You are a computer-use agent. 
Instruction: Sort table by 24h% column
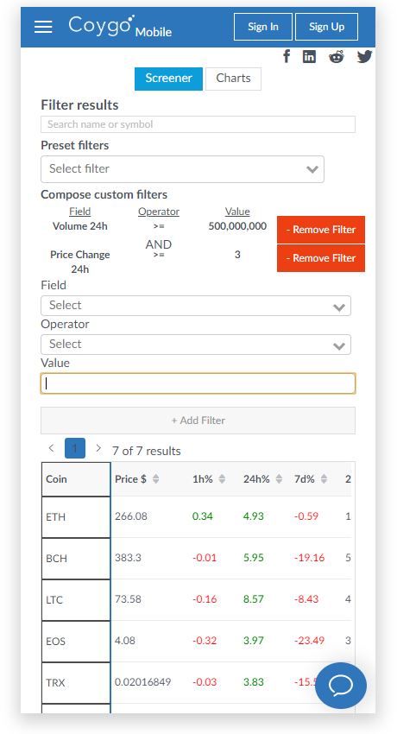click(262, 479)
